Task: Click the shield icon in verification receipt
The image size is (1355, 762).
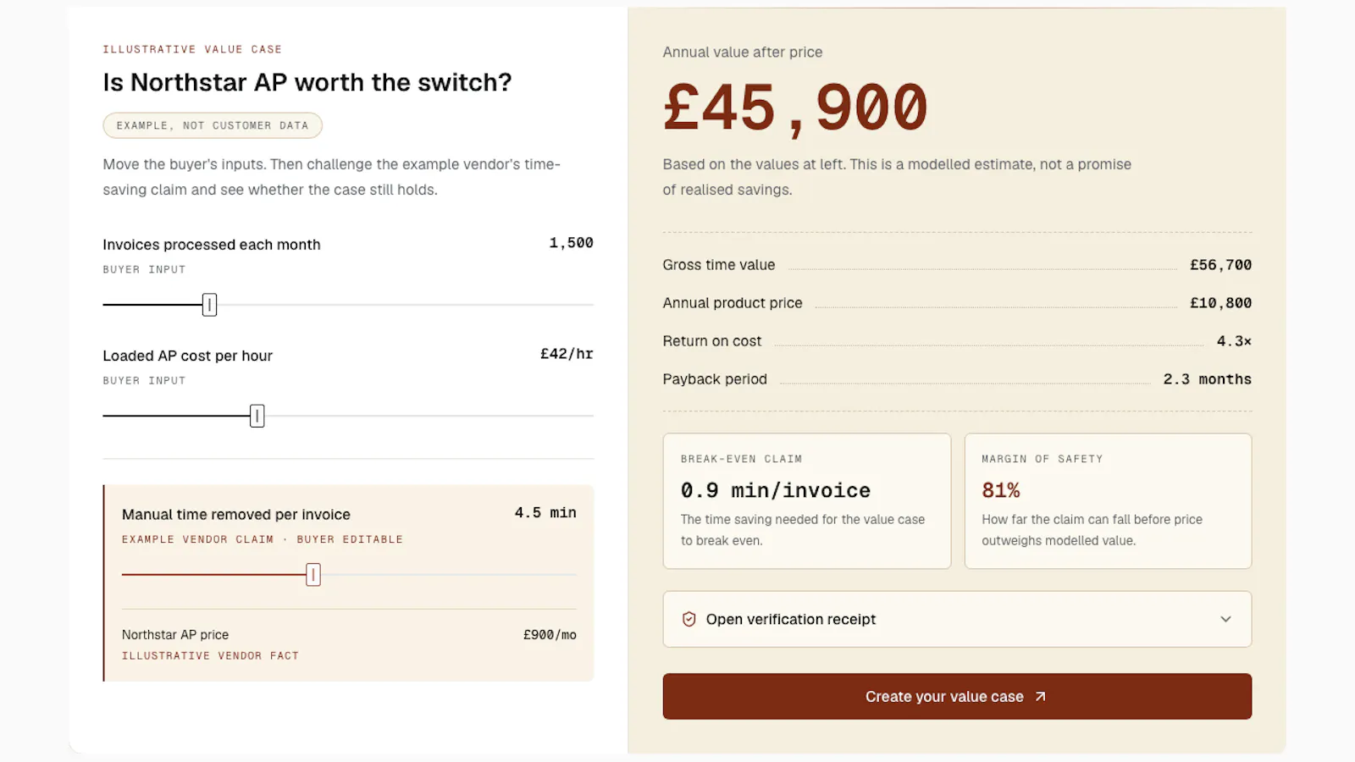Action: 689,620
